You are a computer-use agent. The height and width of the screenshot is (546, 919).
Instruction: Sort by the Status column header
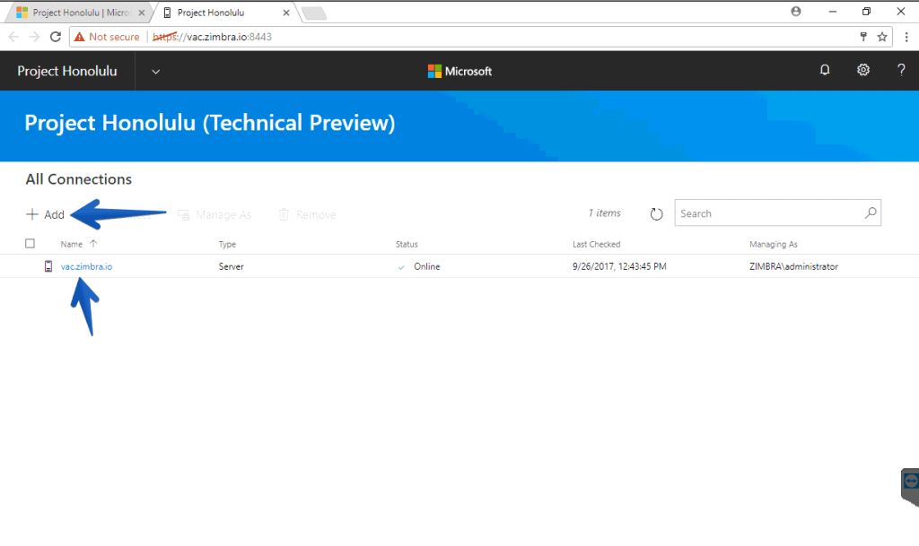(407, 244)
